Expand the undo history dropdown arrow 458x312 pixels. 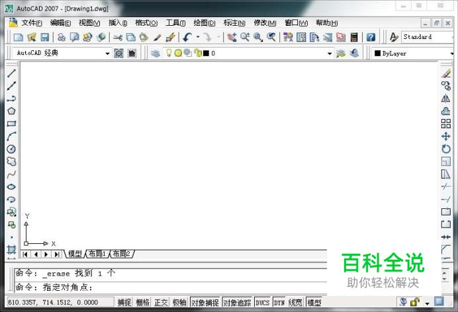point(198,37)
